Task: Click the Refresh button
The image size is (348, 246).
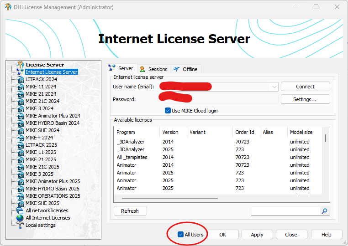Action: point(130,211)
